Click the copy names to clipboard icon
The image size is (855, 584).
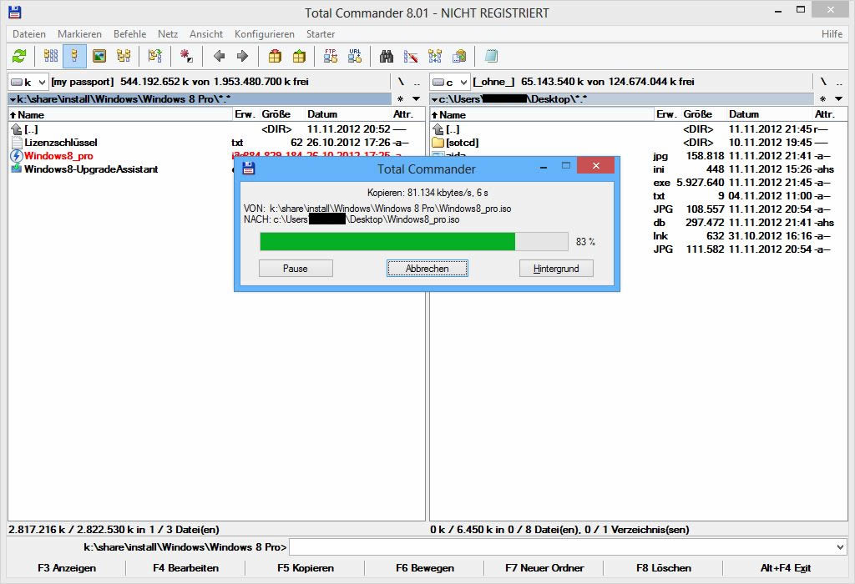459,56
